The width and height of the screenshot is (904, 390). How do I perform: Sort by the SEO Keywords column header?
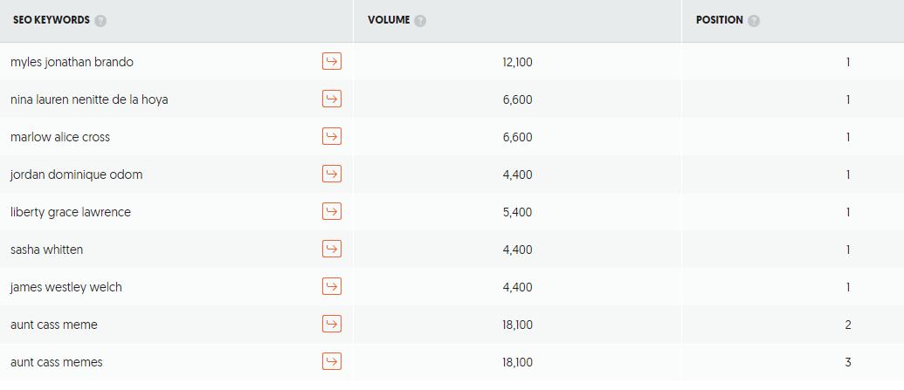tap(52, 20)
